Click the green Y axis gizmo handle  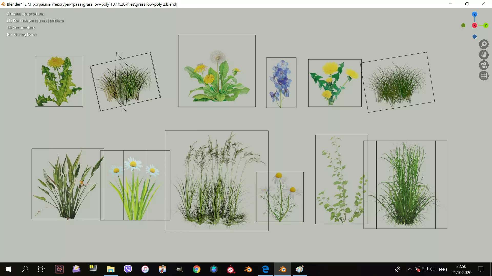[x=485, y=25]
